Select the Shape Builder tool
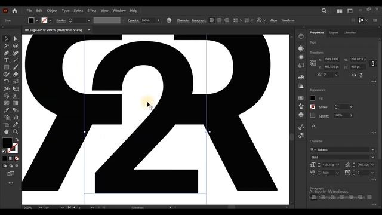 point(7,96)
